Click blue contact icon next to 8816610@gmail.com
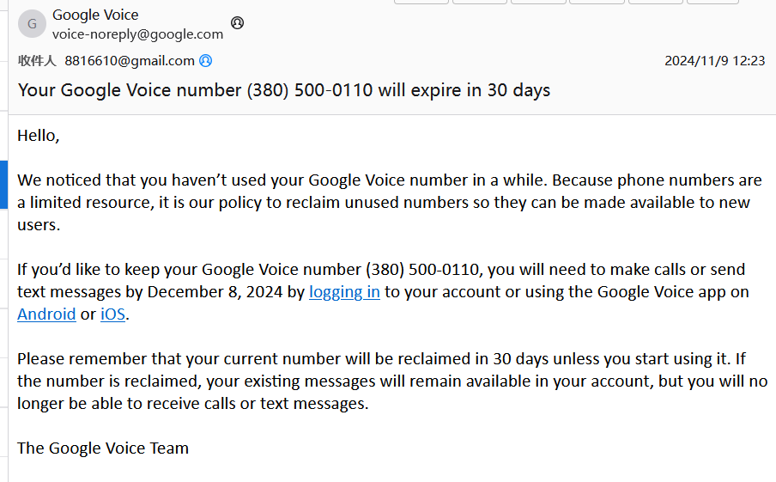This screenshot has width=776, height=482. coord(206,60)
